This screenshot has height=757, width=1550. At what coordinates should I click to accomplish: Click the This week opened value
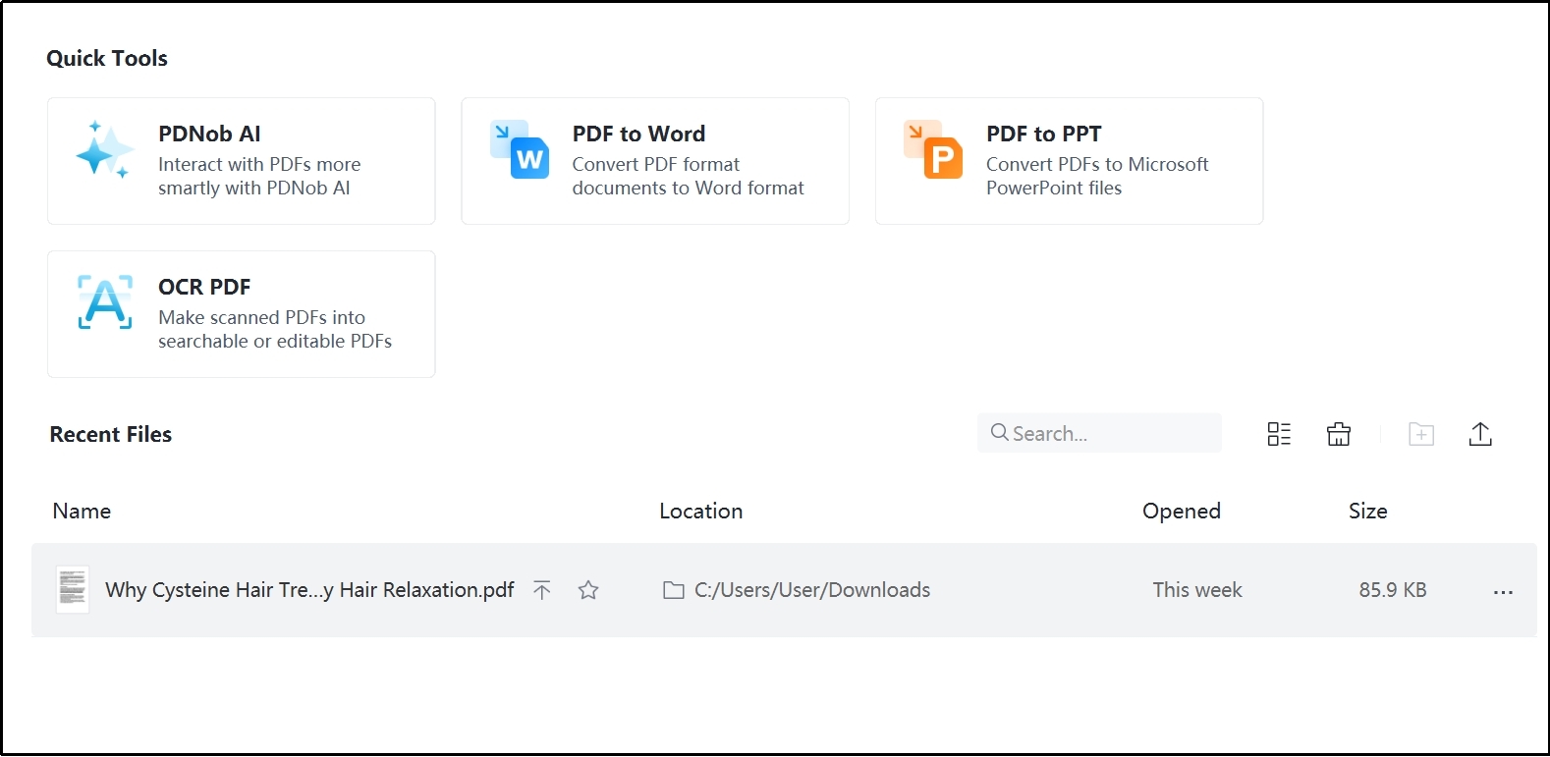(x=1197, y=590)
